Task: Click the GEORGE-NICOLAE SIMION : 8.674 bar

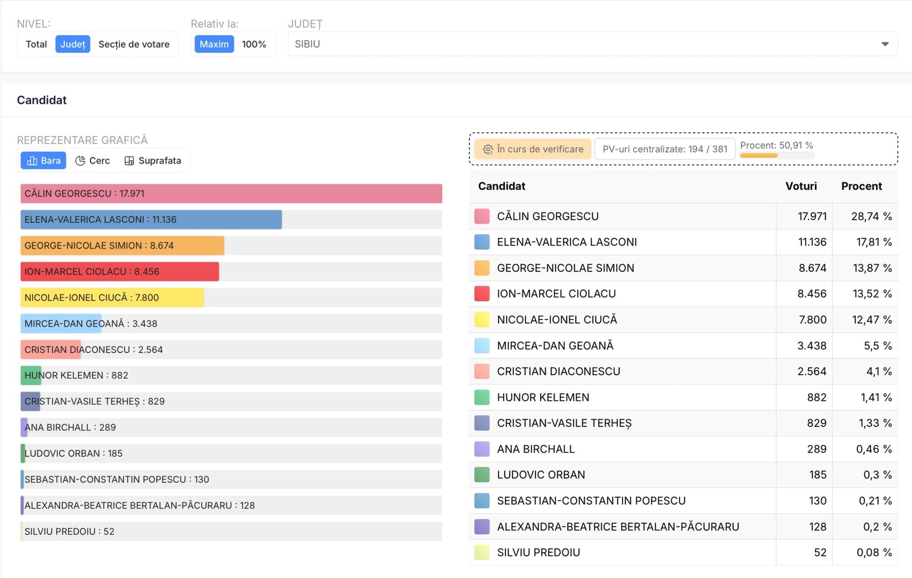Action: coord(122,246)
